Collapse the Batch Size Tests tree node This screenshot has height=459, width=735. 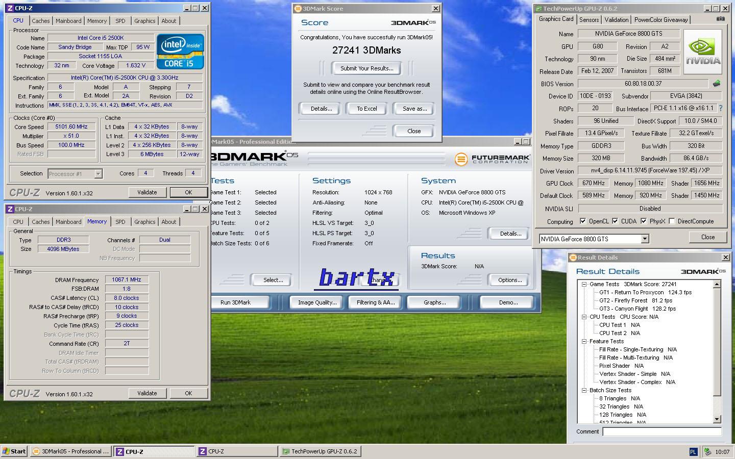(x=584, y=391)
